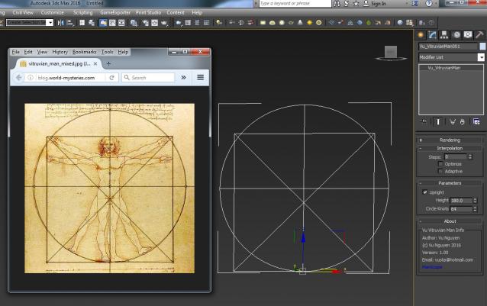Click the viewport ViewCube

(391, 53)
